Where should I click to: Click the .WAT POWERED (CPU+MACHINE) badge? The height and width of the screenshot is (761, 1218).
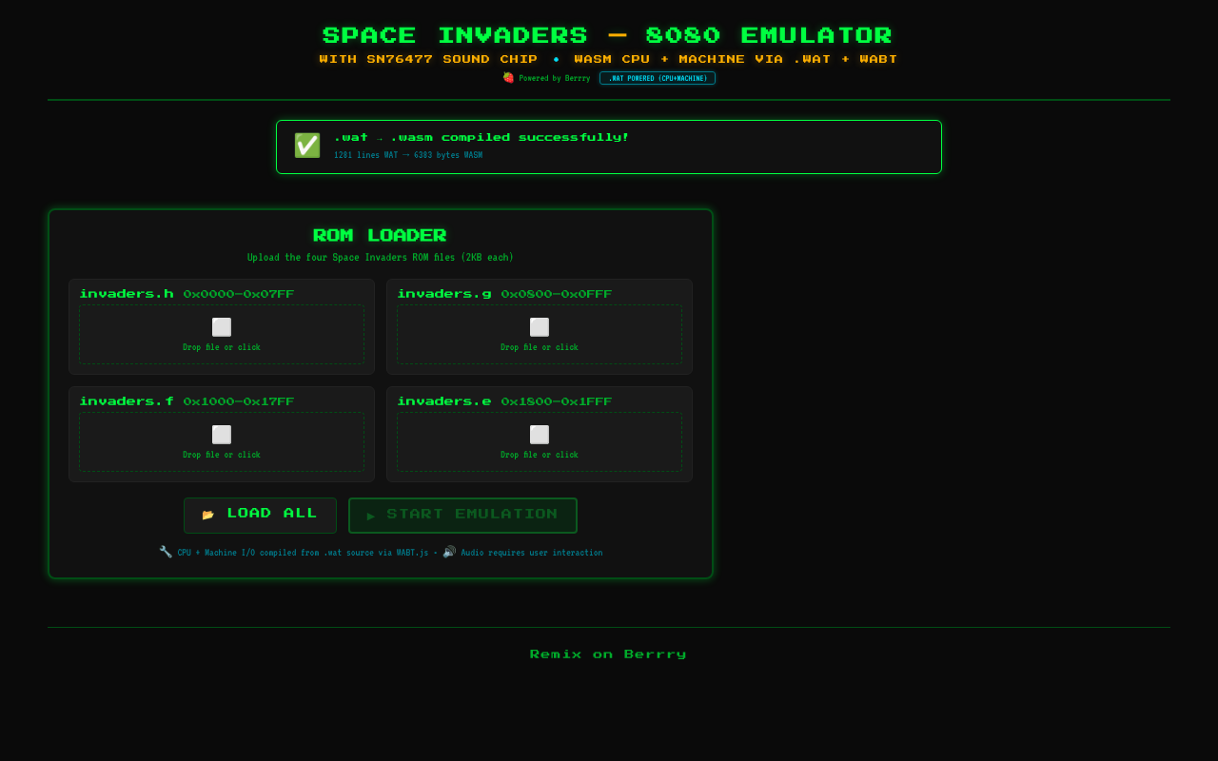click(657, 78)
